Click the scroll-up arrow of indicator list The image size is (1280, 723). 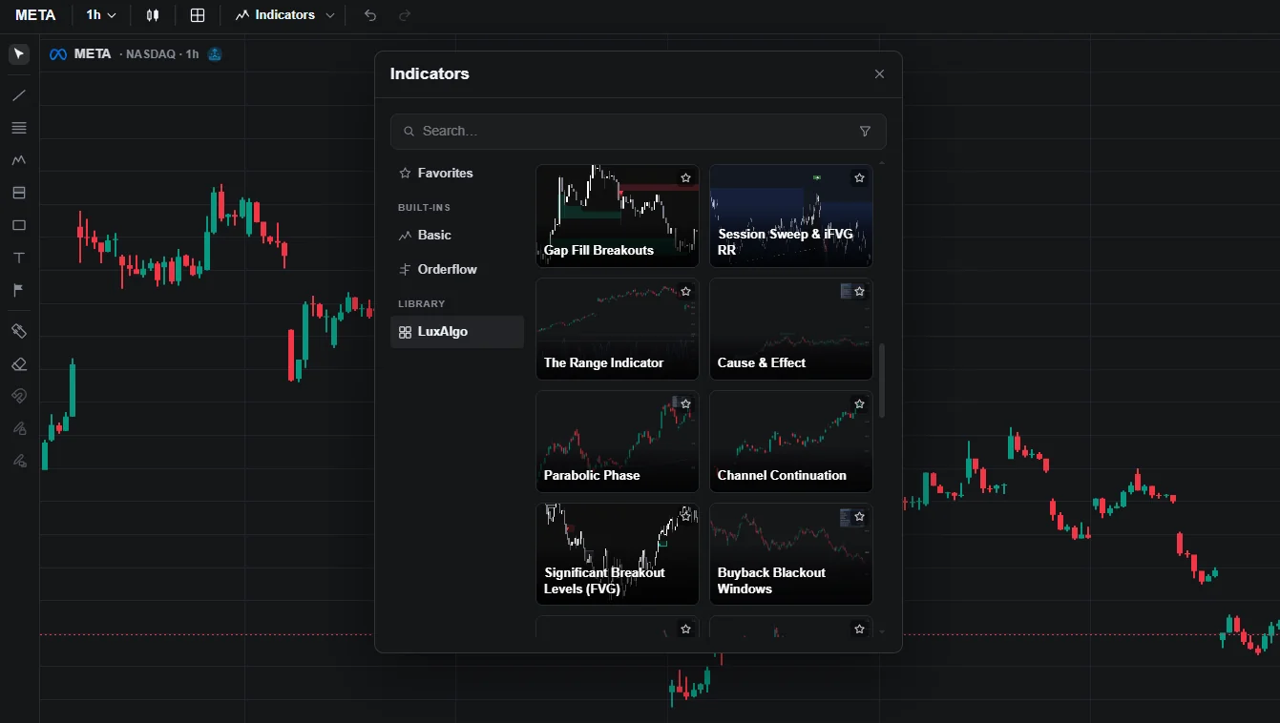[x=882, y=164]
